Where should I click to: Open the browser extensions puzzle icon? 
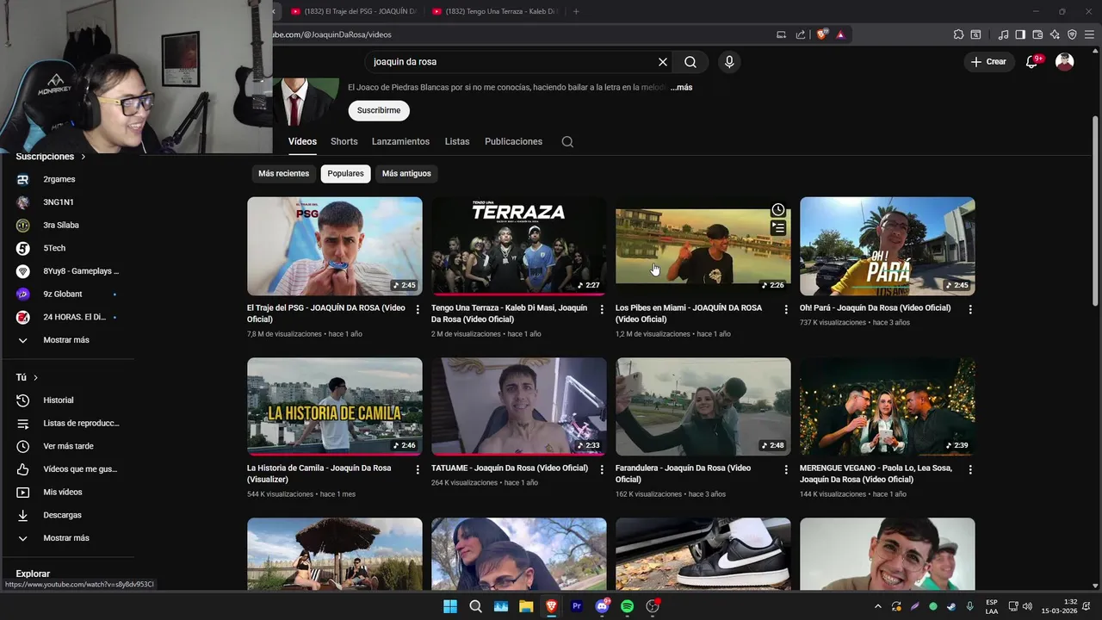958,34
